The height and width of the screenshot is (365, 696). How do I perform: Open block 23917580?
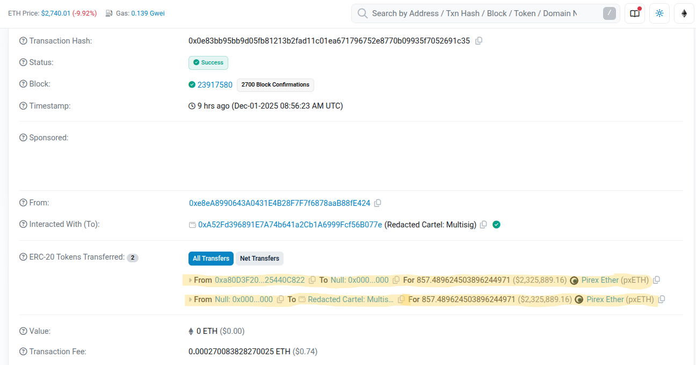(x=215, y=85)
